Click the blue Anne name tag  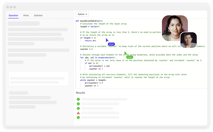[x=111, y=44]
